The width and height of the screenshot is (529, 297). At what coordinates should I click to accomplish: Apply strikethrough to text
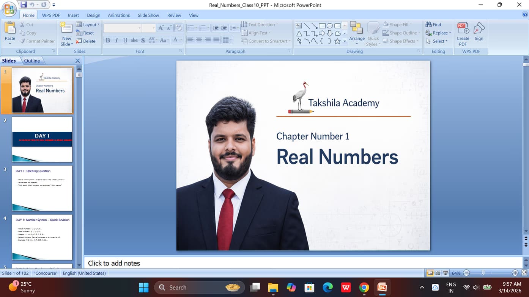[x=134, y=40]
